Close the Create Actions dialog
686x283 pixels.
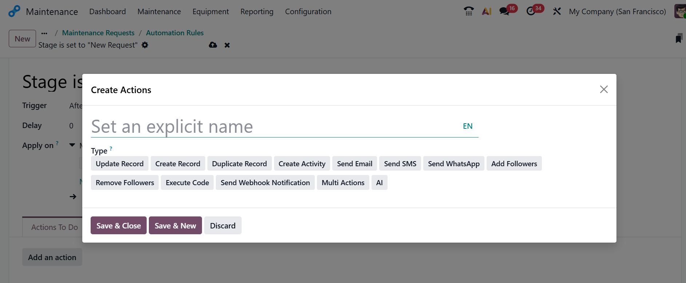click(x=603, y=89)
